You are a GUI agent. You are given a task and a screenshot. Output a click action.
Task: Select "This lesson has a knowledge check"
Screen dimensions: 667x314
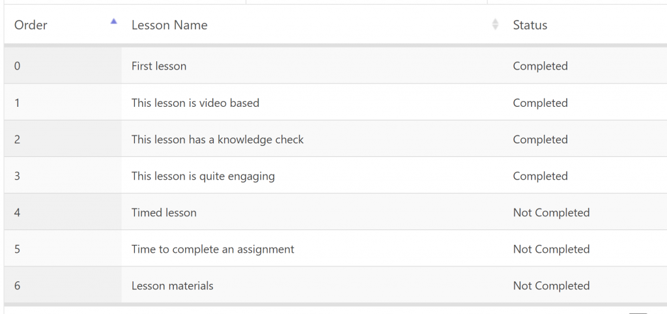(218, 139)
